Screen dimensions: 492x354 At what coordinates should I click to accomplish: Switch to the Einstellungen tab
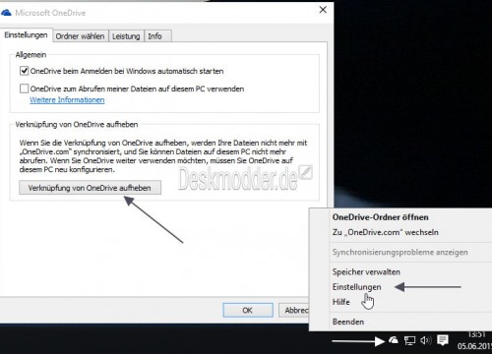coord(26,35)
